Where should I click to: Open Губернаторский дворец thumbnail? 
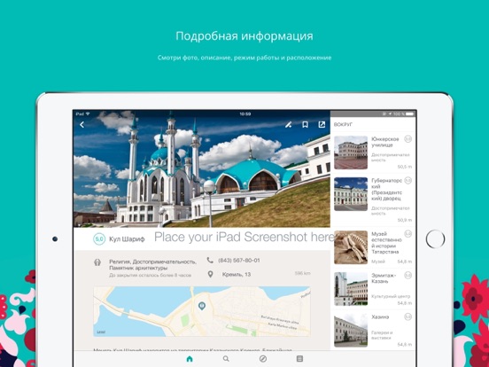(x=351, y=194)
